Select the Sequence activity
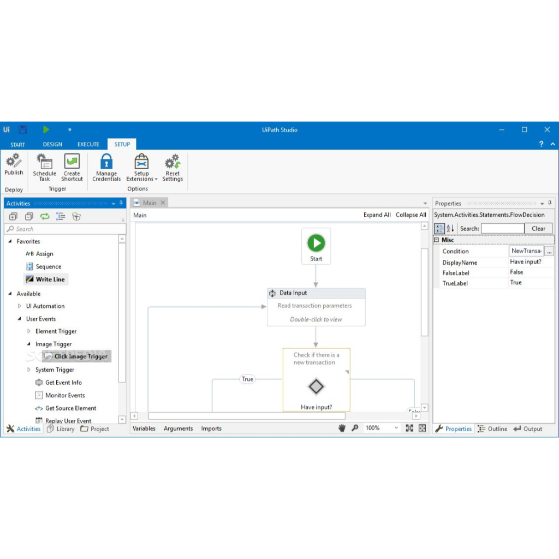The height and width of the screenshot is (559, 559). (x=44, y=266)
